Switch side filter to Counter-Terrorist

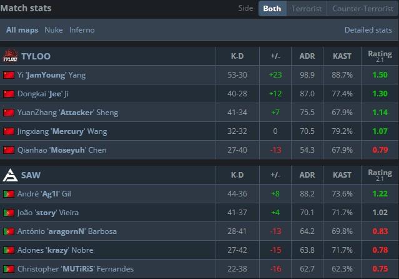click(x=362, y=9)
